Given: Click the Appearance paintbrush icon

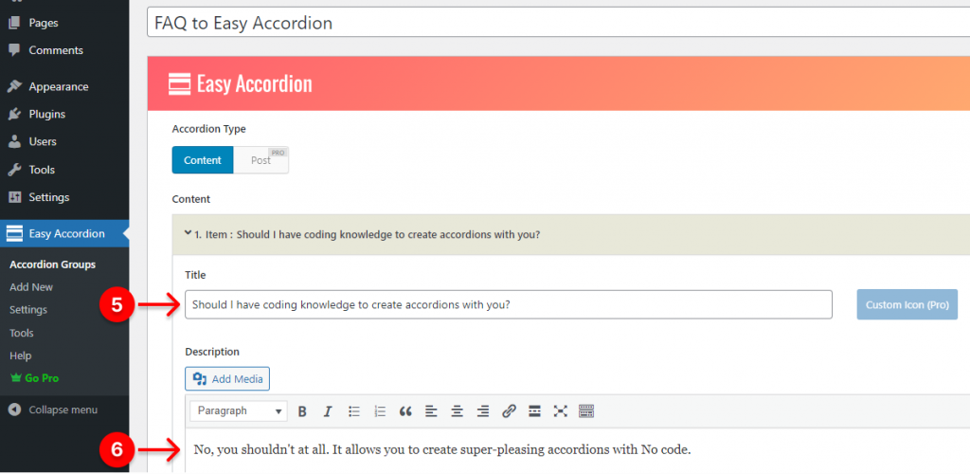Looking at the screenshot, I should [15, 86].
